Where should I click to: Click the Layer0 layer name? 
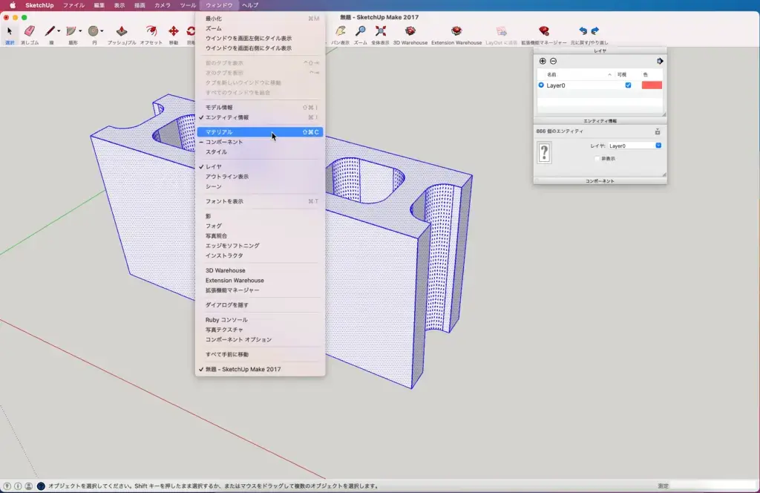click(x=556, y=85)
